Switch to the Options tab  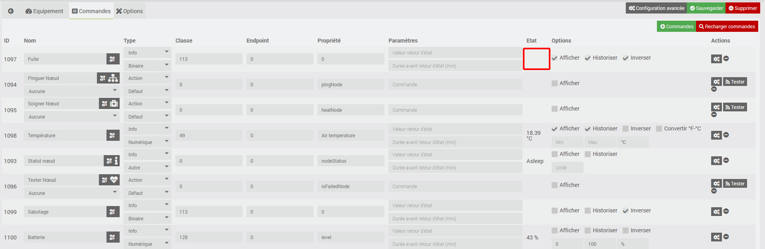(x=130, y=11)
